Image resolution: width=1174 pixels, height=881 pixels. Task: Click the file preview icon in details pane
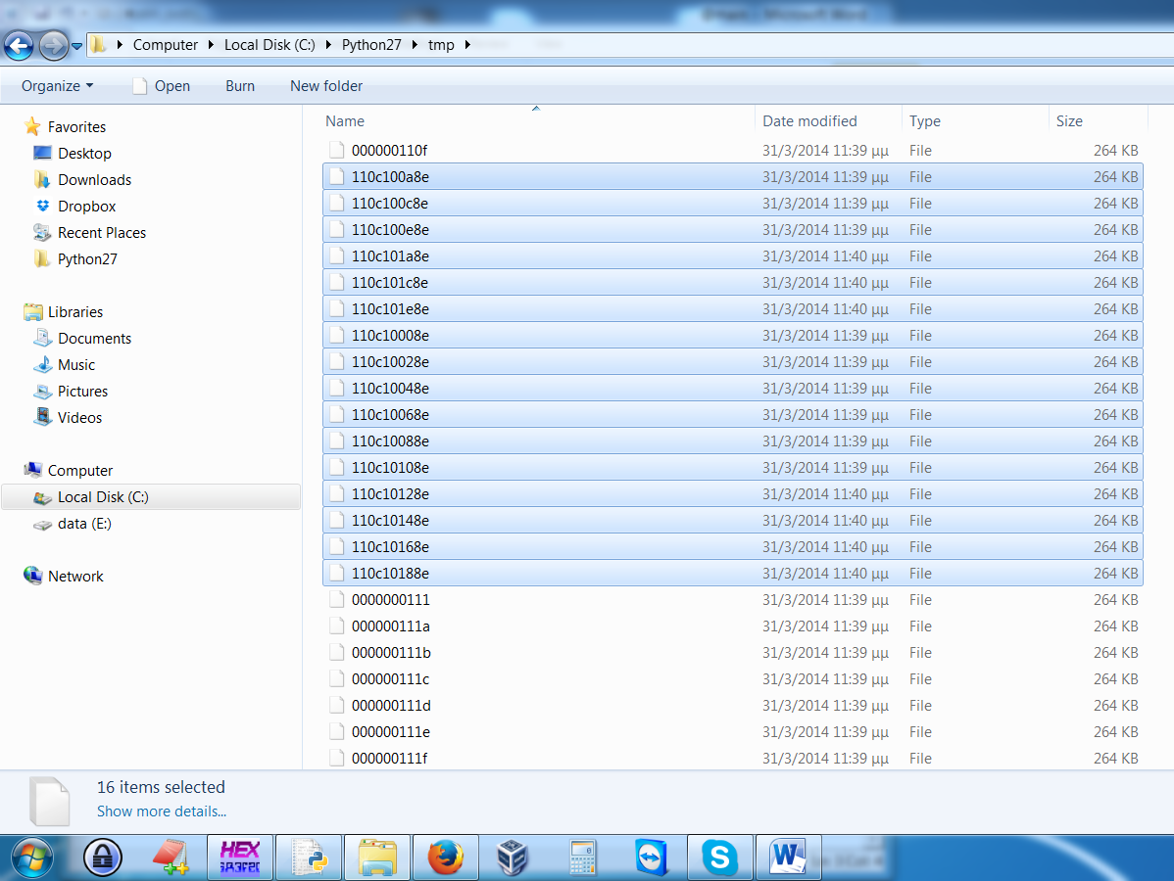click(49, 802)
